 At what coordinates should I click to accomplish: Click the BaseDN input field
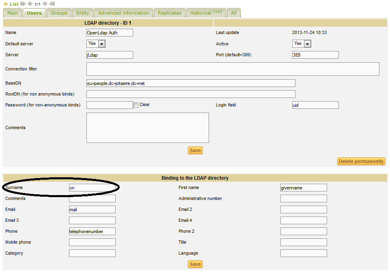pos(191,83)
